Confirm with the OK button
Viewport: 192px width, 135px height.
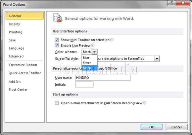(x=151, y=127)
